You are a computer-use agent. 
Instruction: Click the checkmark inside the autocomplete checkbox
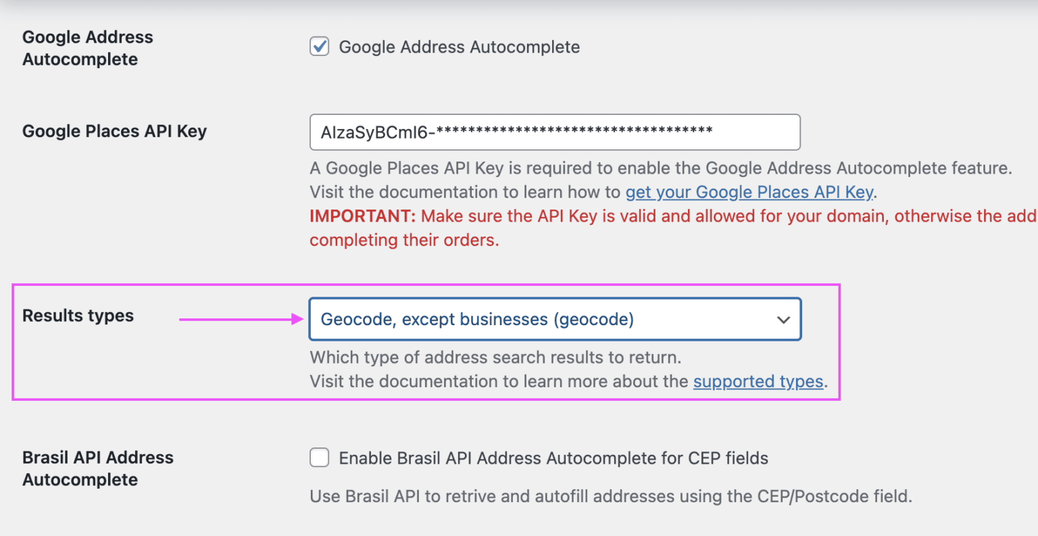(x=318, y=46)
